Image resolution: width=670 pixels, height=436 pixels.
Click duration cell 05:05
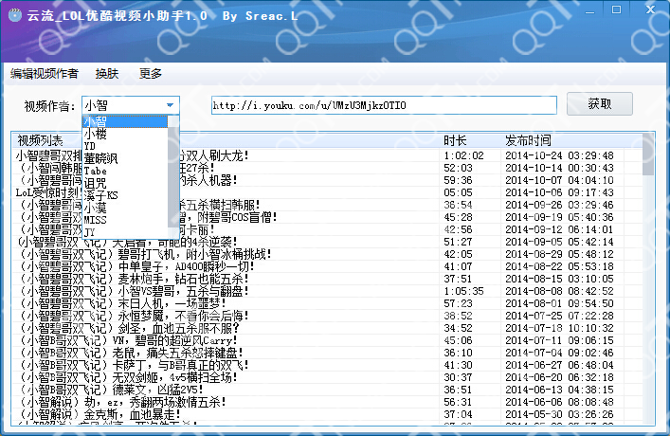pos(458,192)
